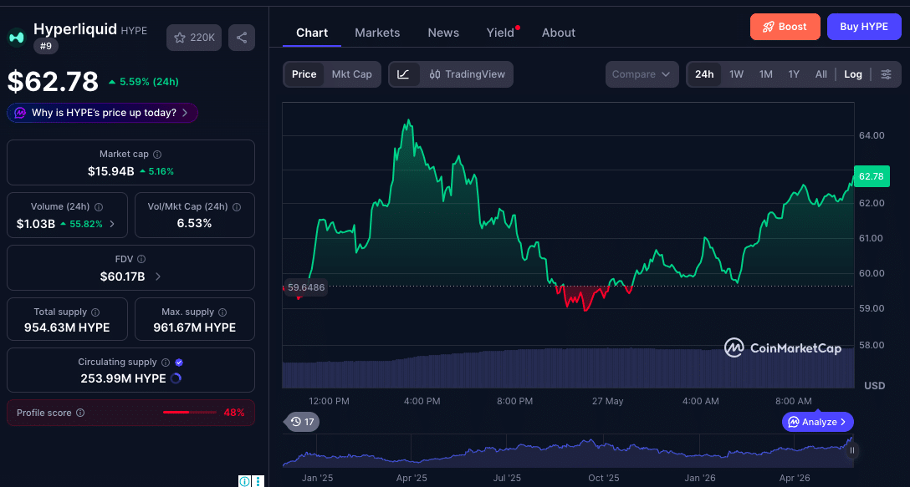Click the Hyperliquid coin logo icon
Screen dimensions: 910x487
click(17, 37)
